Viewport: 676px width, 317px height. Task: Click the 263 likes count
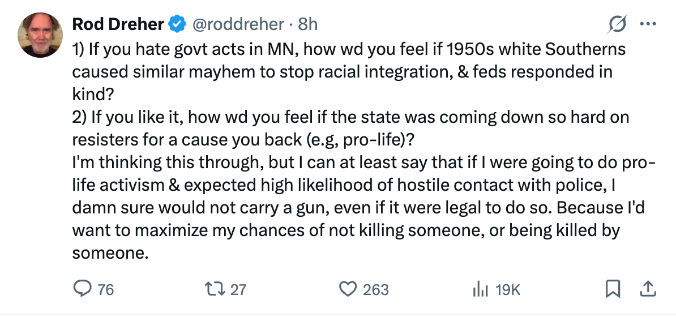point(375,290)
